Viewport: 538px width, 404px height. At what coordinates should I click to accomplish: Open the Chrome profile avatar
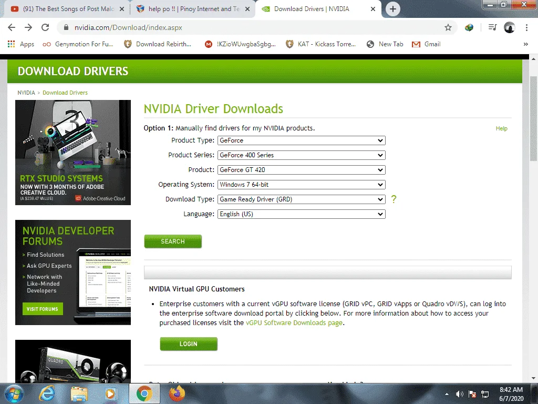[510, 27]
